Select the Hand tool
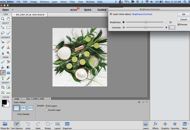Viewport: 190px width, 130px height. coord(8,19)
